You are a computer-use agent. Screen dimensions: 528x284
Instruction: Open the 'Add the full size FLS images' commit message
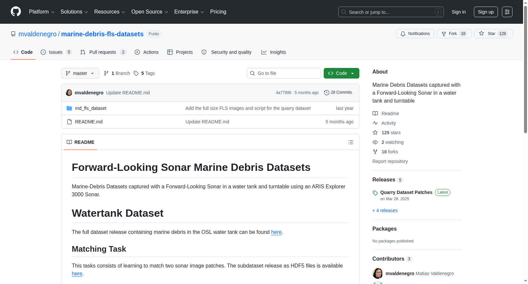tap(248, 108)
